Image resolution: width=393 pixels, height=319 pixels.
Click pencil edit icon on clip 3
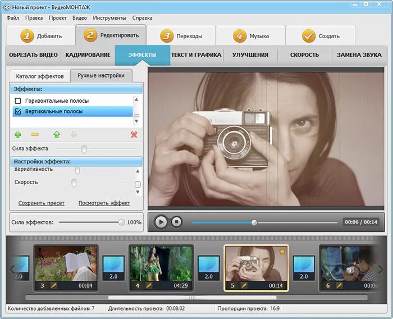pyautogui.click(x=54, y=285)
